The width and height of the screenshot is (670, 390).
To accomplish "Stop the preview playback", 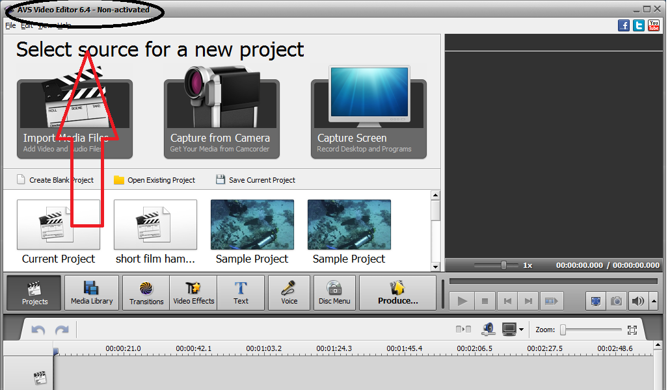I will [x=485, y=301].
